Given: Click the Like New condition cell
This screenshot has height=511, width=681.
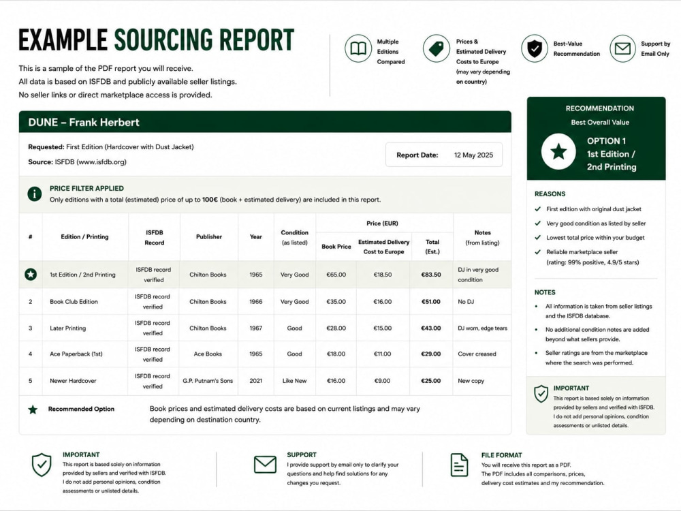Looking at the screenshot, I should [x=294, y=381].
